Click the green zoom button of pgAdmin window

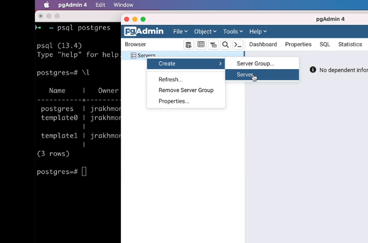143,19
